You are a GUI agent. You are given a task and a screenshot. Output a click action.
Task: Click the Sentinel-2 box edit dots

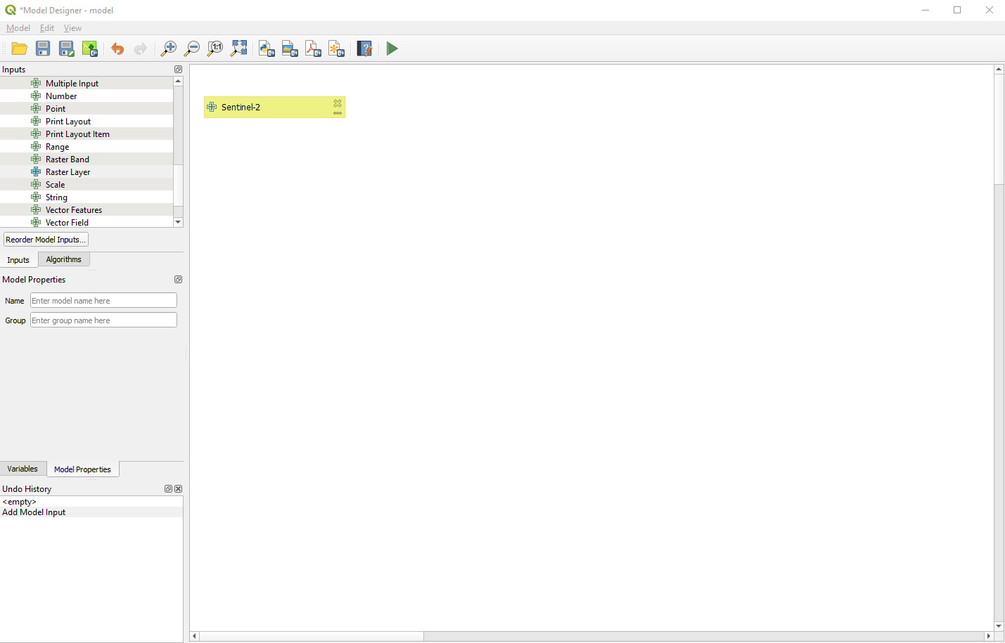[338, 113]
